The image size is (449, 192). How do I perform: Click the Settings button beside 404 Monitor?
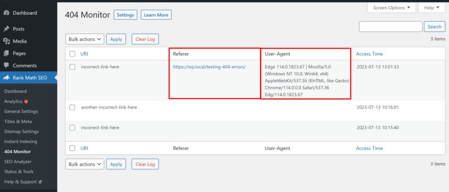tap(125, 15)
